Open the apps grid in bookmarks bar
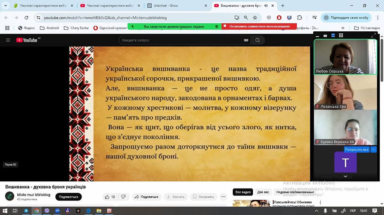This screenshot has width=384, height=215. pyautogui.click(x=7, y=28)
